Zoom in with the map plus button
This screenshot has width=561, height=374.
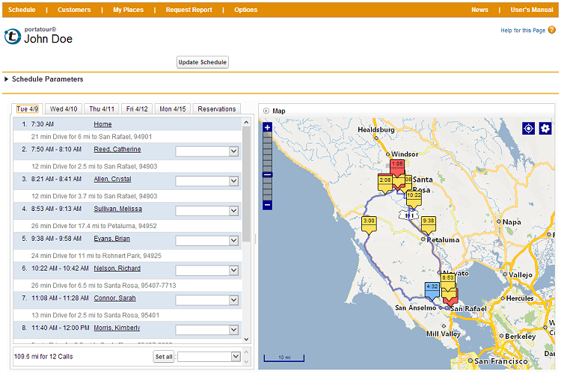pos(268,128)
